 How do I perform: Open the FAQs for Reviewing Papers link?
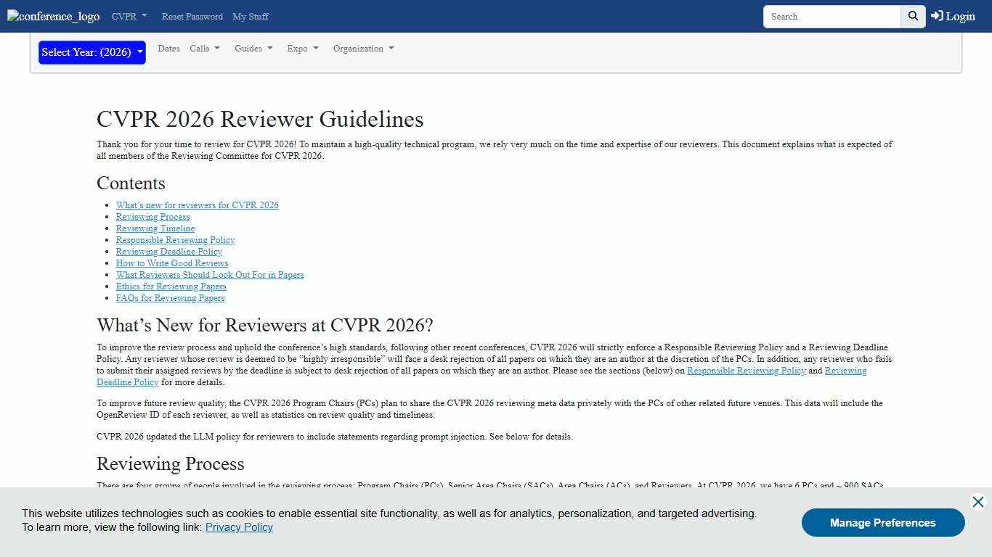pos(170,298)
